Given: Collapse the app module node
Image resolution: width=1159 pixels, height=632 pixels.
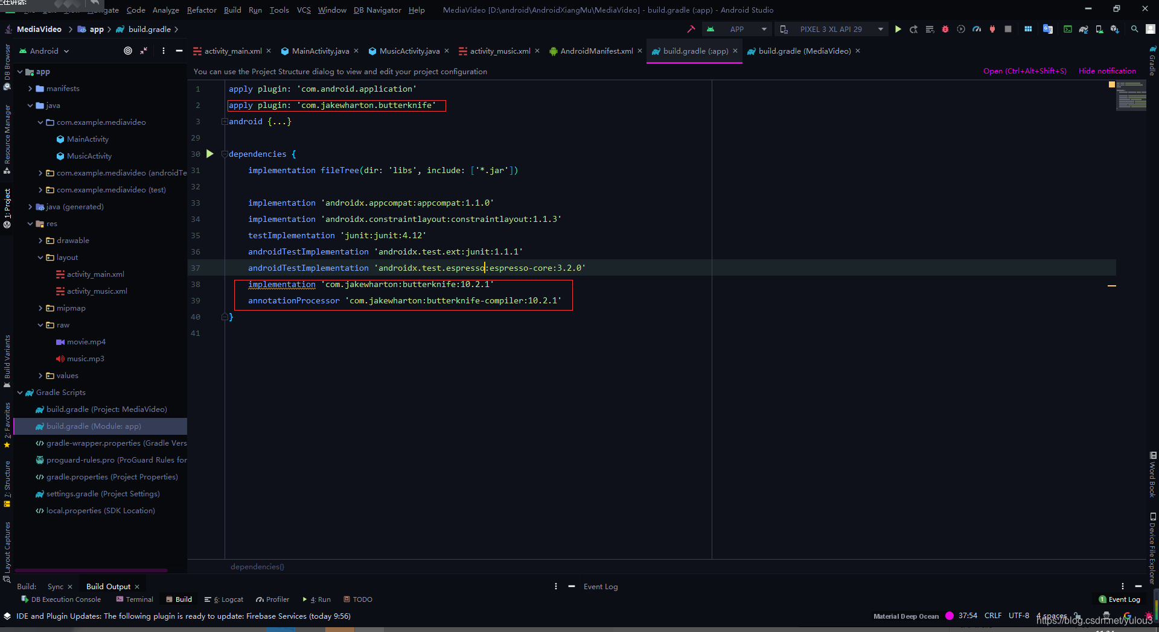Looking at the screenshot, I should tap(20, 72).
